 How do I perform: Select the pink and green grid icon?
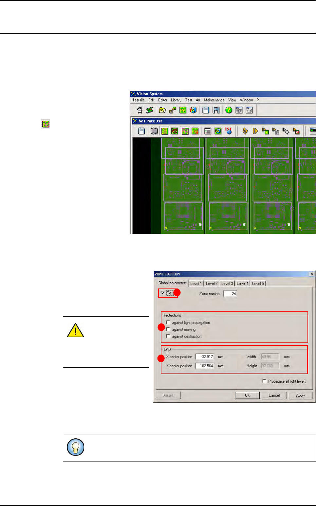click(x=185, y=131)
